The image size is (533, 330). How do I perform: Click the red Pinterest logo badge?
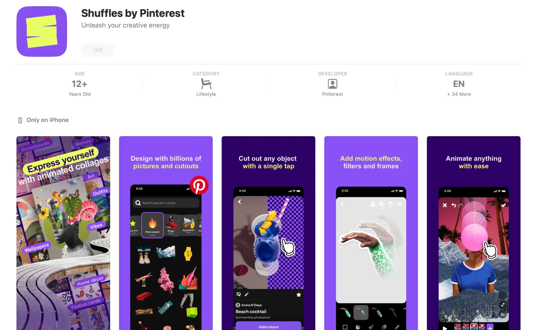click(x=199, y=185)
